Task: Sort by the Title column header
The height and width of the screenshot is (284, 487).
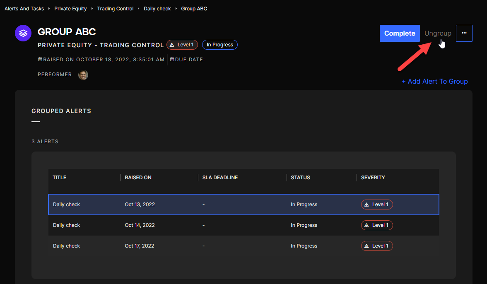Action: pos(60,178)
